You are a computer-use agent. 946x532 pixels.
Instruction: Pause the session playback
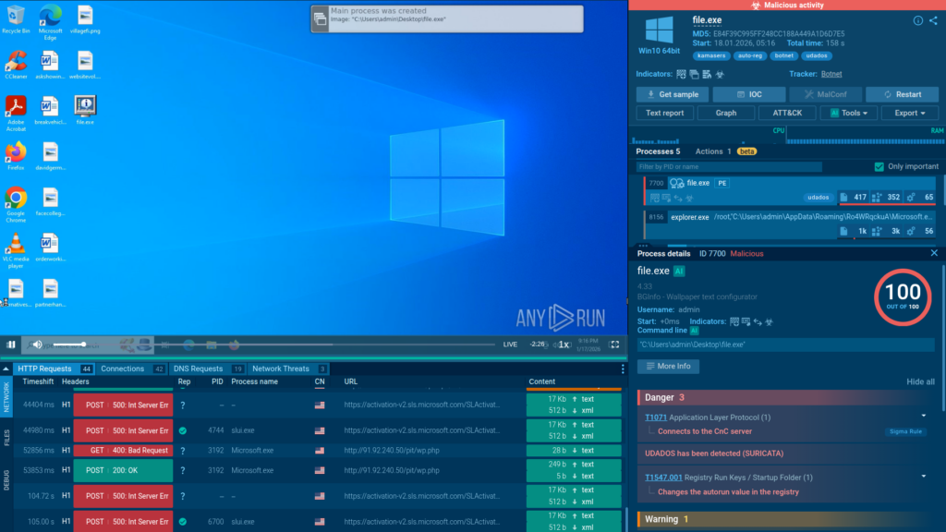point(12,345)
